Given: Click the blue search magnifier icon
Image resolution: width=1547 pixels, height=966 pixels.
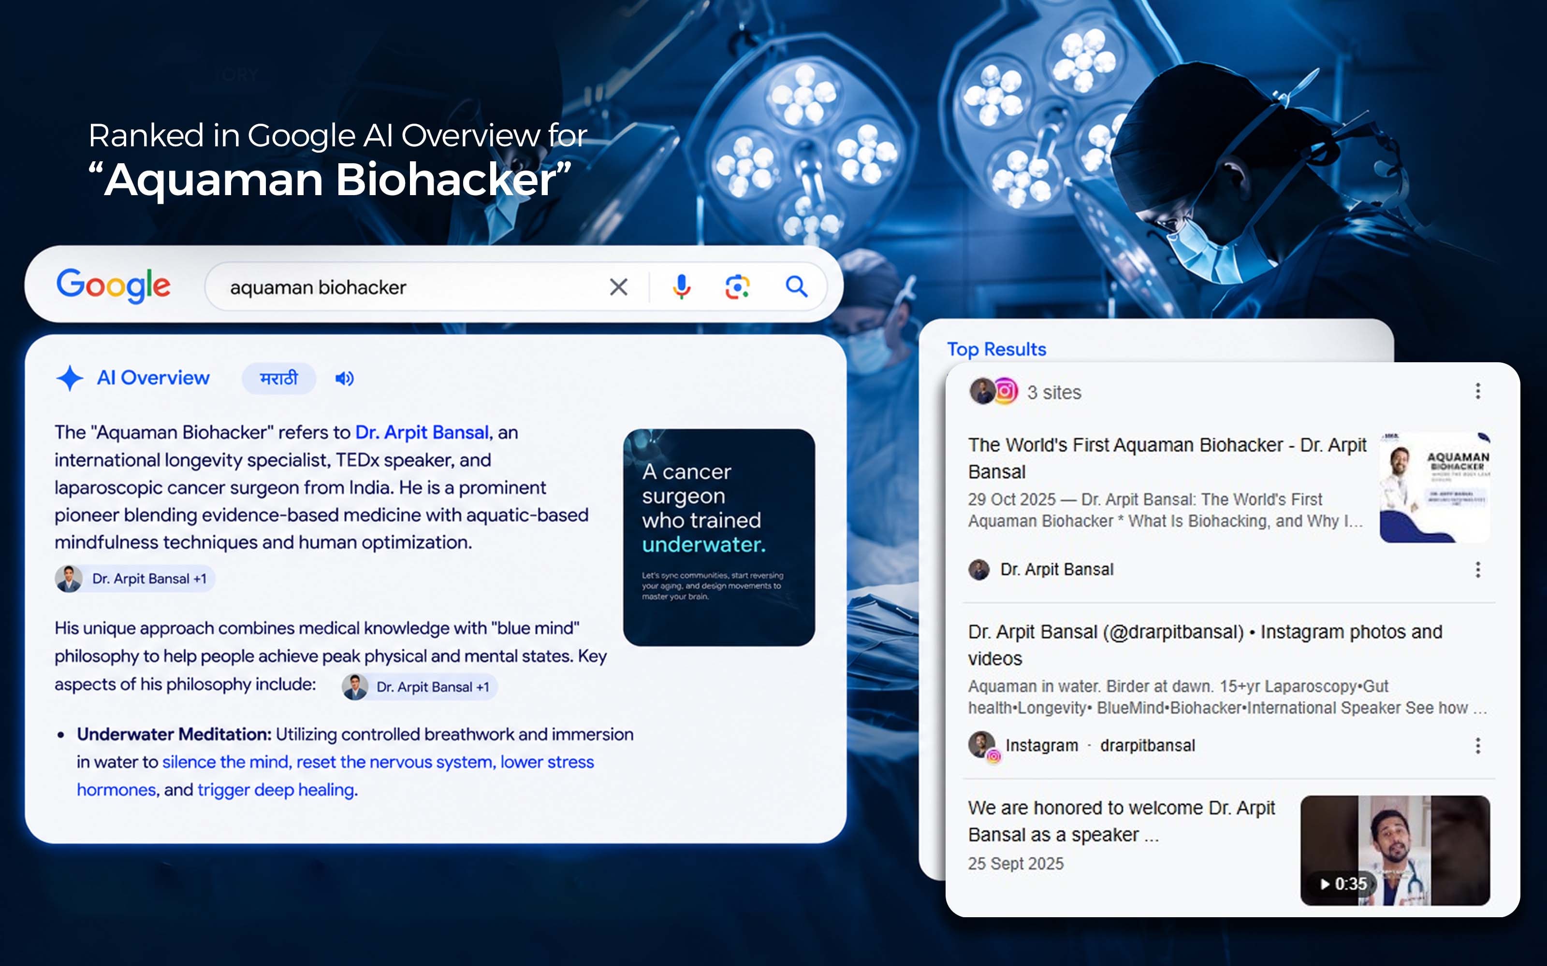Looking at the screenshot, I should click(796, 286).
